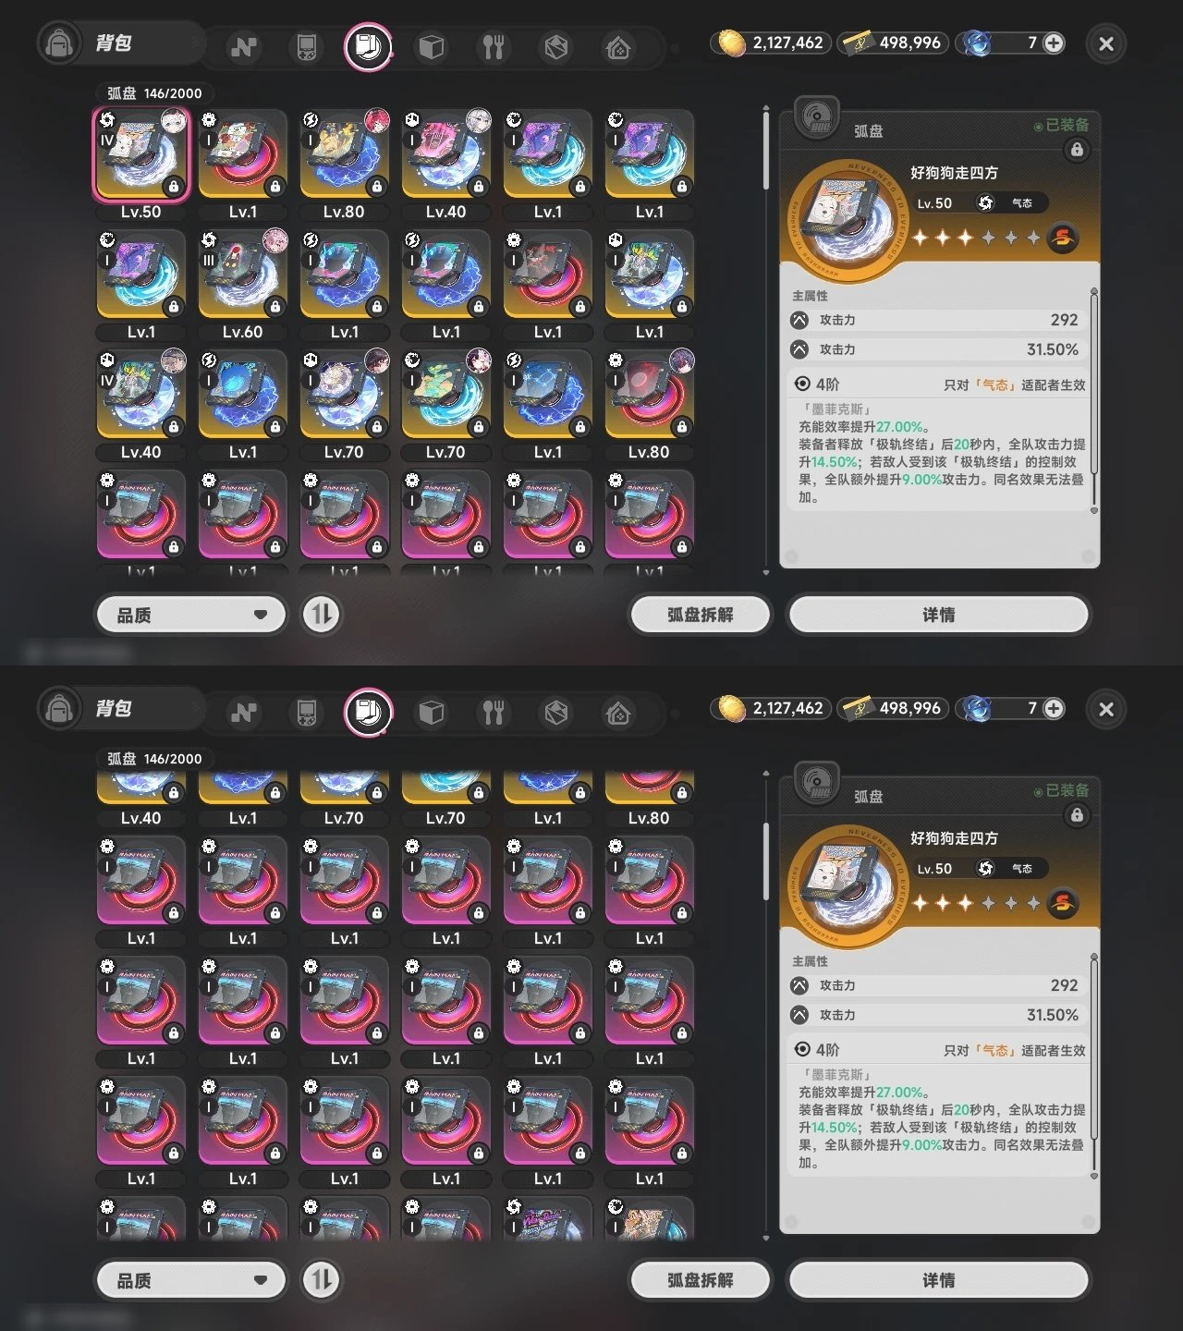Image resolution: width=1183 pixels, height=1331 pixels.
Task: Click the N logo tab in the upper backpack bar
Action: coord(244,47)
